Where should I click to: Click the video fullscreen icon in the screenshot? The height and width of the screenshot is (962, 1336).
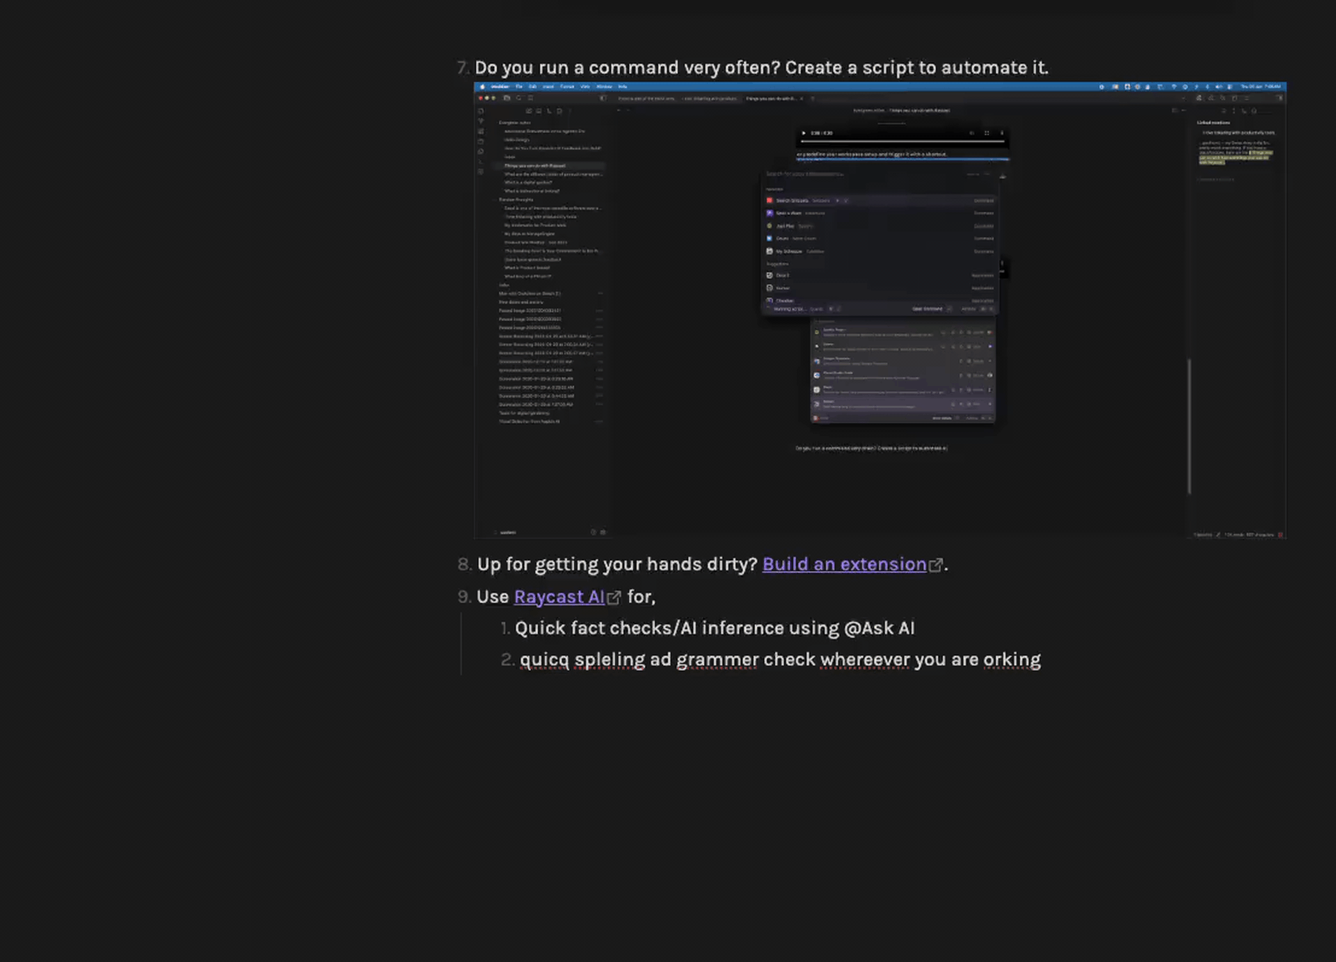[x=987, y=133]
